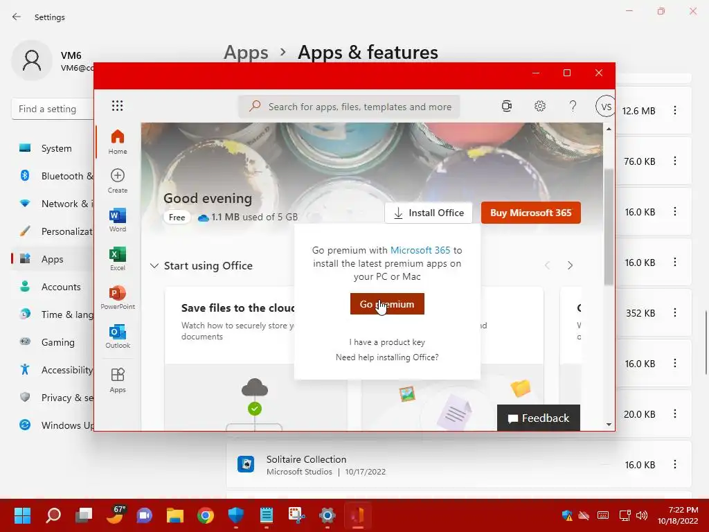The height and width of the screenshot is (532, 709).
Task: Open Task View on taskbar
Action: [84, 515]
